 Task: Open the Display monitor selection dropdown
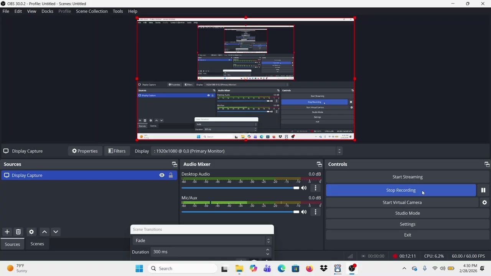tap(247, 151)
